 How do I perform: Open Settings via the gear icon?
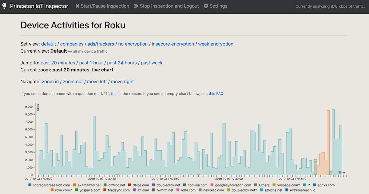coord(206,6)
